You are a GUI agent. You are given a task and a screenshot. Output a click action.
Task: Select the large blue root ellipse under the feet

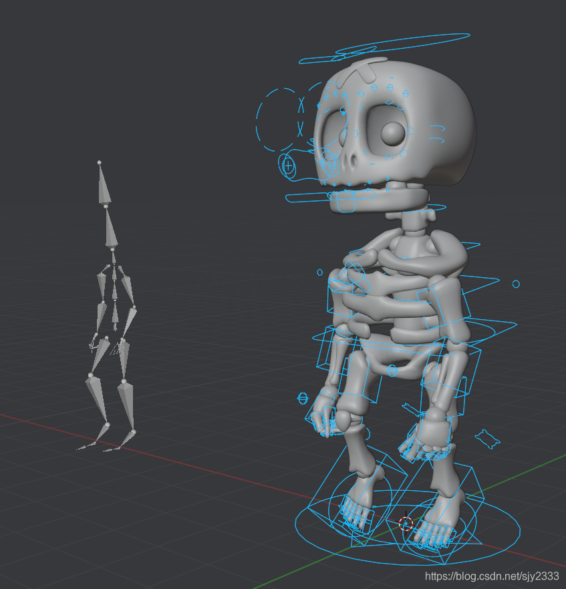(x=408, y=528)
